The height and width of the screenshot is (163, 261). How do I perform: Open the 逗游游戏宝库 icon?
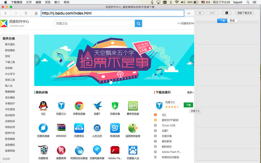133,128
